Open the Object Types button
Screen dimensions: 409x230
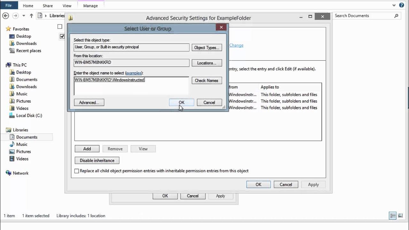[x=207, y=48]
